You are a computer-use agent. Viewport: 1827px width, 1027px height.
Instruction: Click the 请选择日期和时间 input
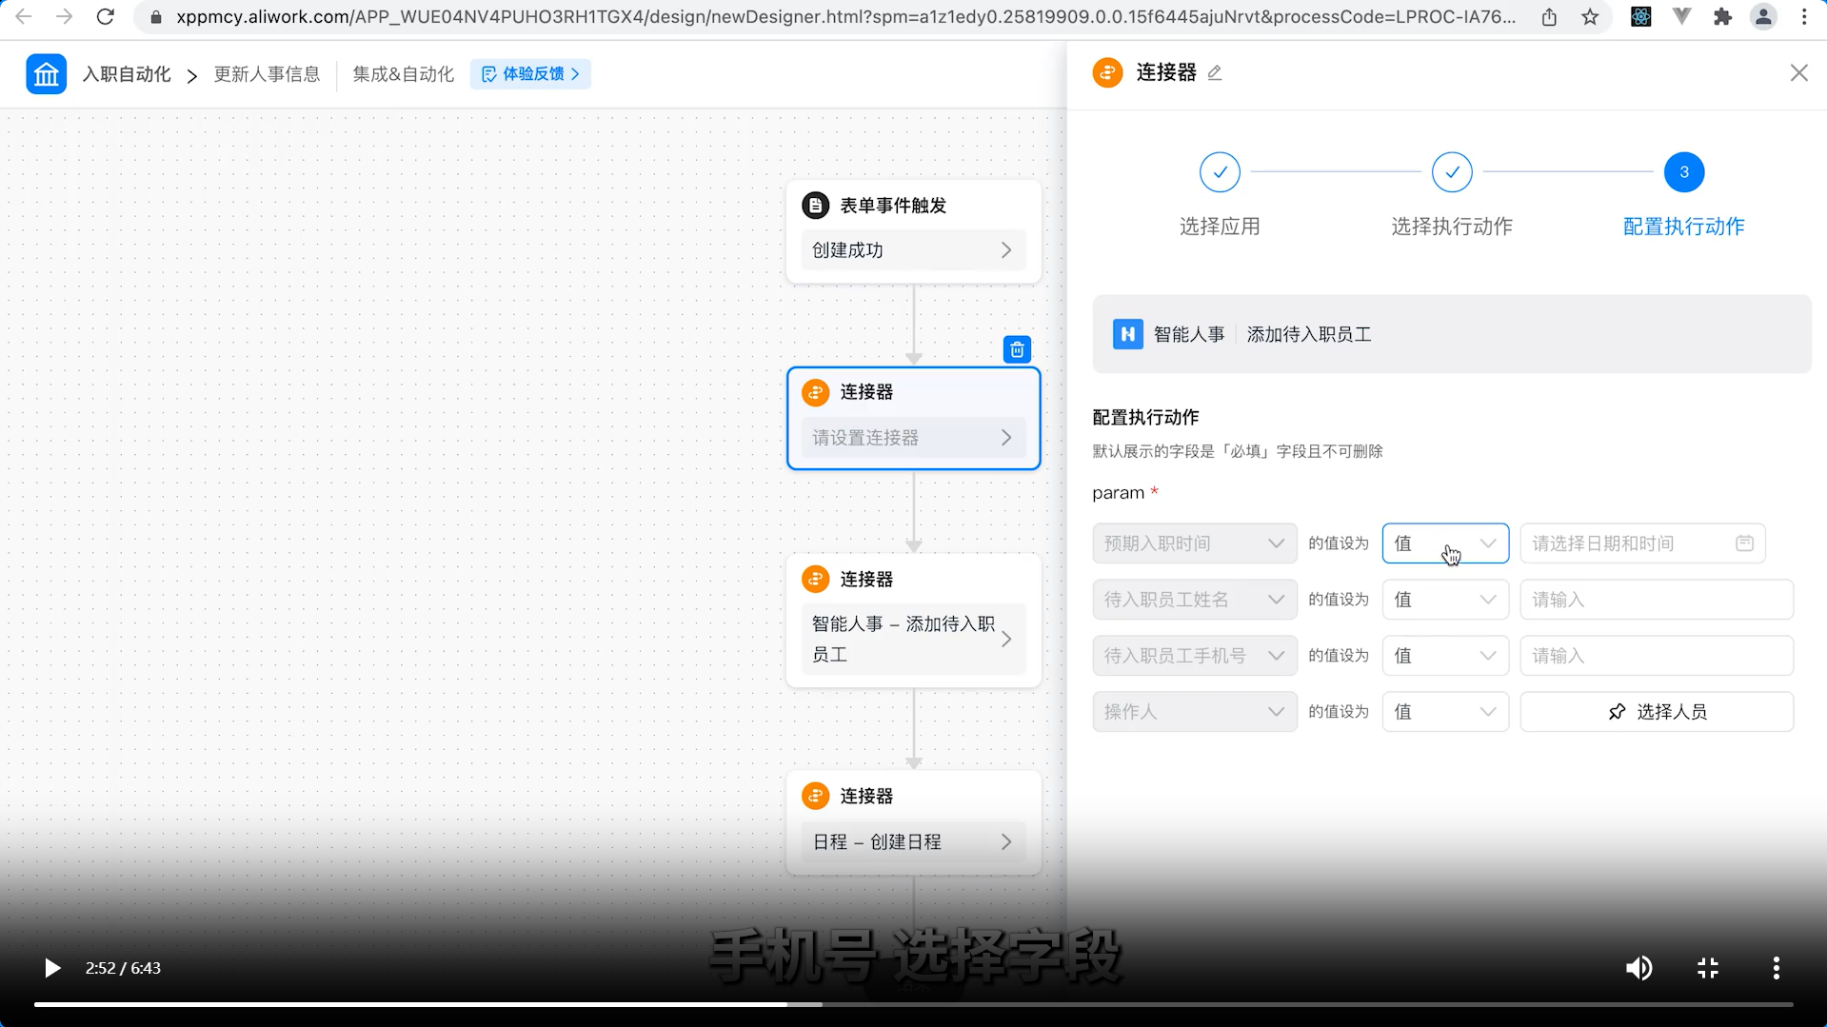click(1642, 543)
